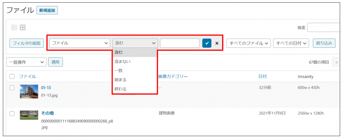The image size is (343, 139).
Task: Remove filter with X icon
Action: [217, 43]
